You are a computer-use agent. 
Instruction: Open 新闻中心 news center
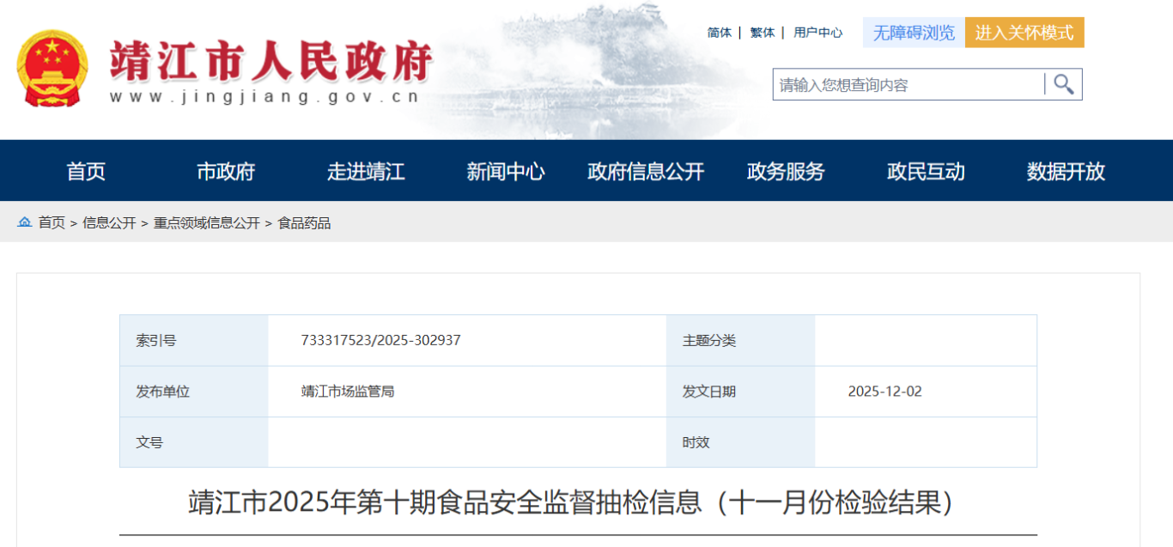coord(506,171)
